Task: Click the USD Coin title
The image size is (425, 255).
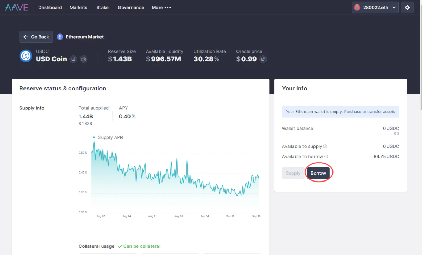Action: (51, 59)
